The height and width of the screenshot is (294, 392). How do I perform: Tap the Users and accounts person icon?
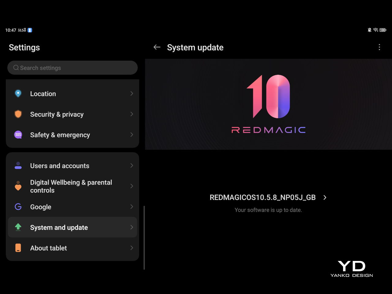[18, 166]
